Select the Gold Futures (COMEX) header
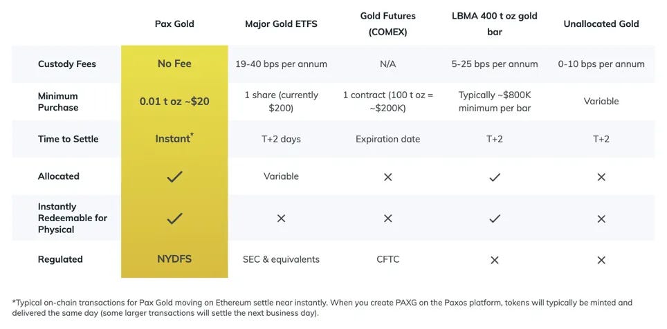Viewport: 667px width, 329px height. [x=387, y=23]
